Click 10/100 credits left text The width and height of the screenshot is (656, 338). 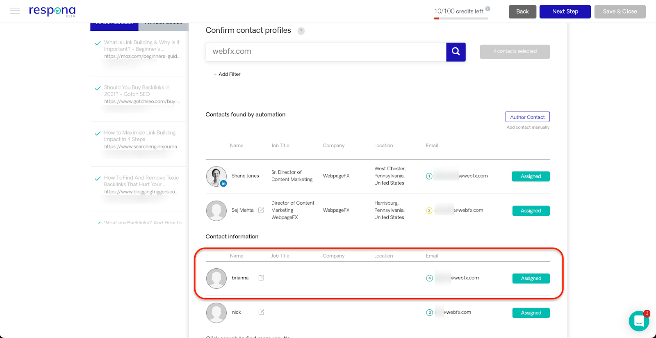click(x=459, y=11)
